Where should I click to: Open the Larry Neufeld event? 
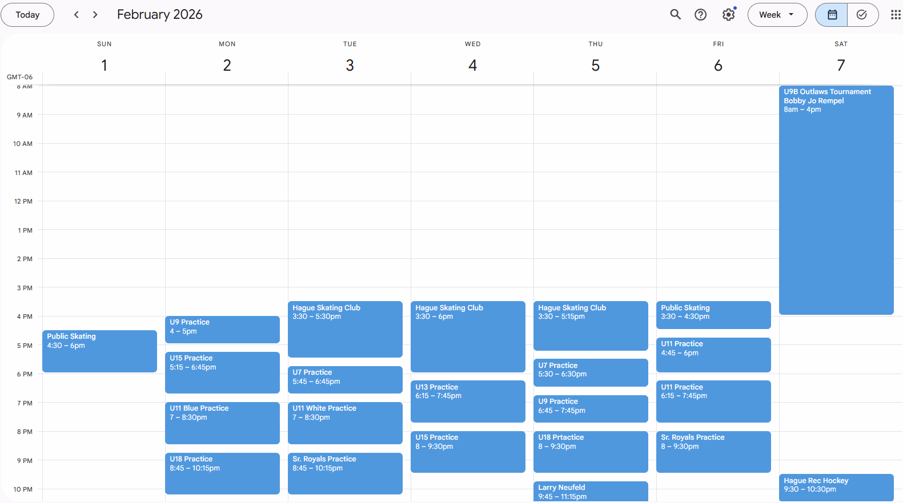coord(590,491)
